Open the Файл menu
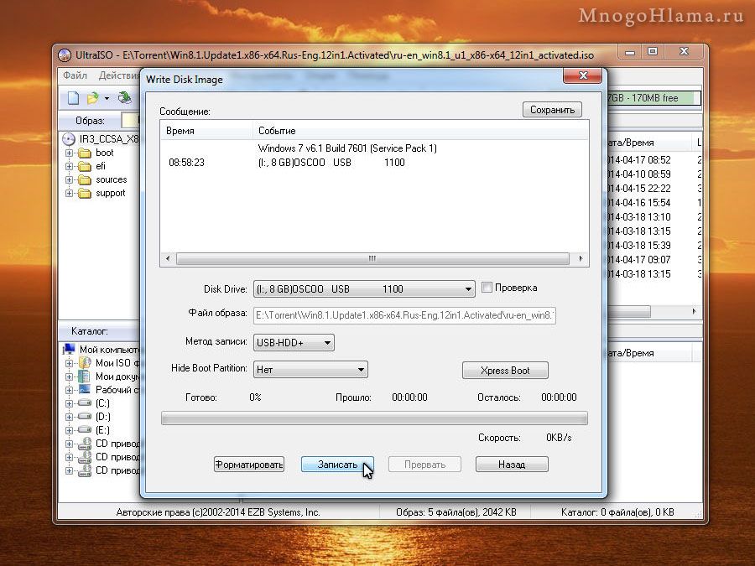This screenshot has width=755, height=566. pos(75,75)
